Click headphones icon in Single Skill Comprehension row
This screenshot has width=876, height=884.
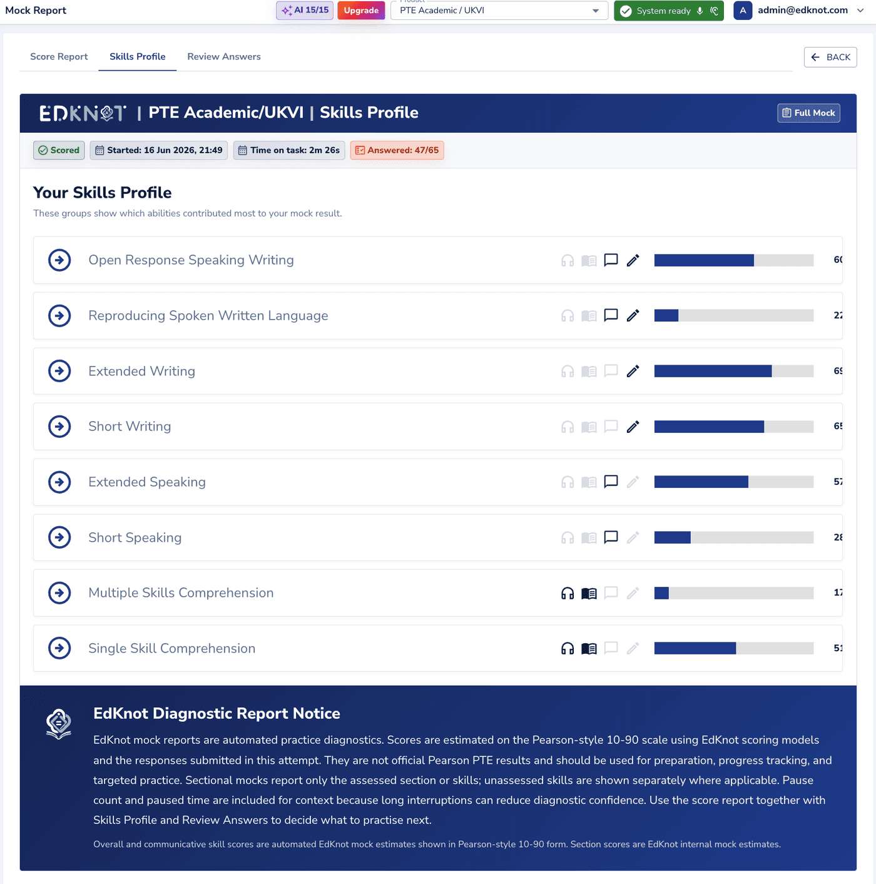pyautogui.click(x=568, y=648)
